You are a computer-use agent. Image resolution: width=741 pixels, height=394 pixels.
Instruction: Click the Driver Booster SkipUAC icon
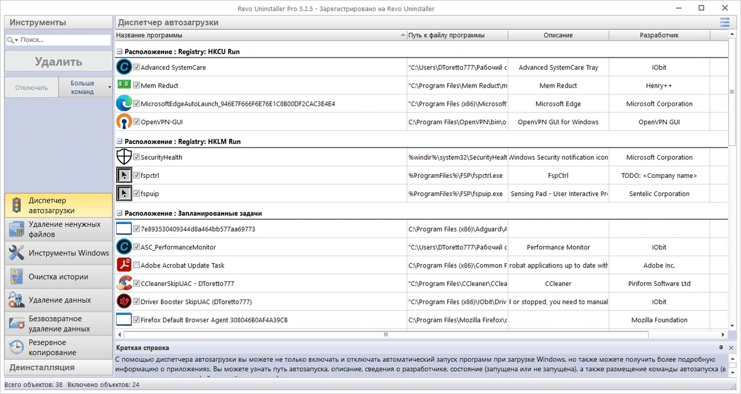124,301
